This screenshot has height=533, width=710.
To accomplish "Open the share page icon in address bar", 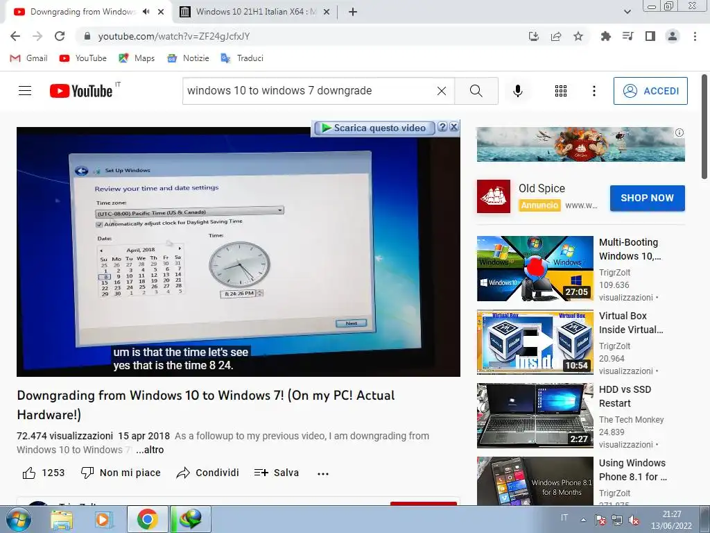I will [556, 36].
